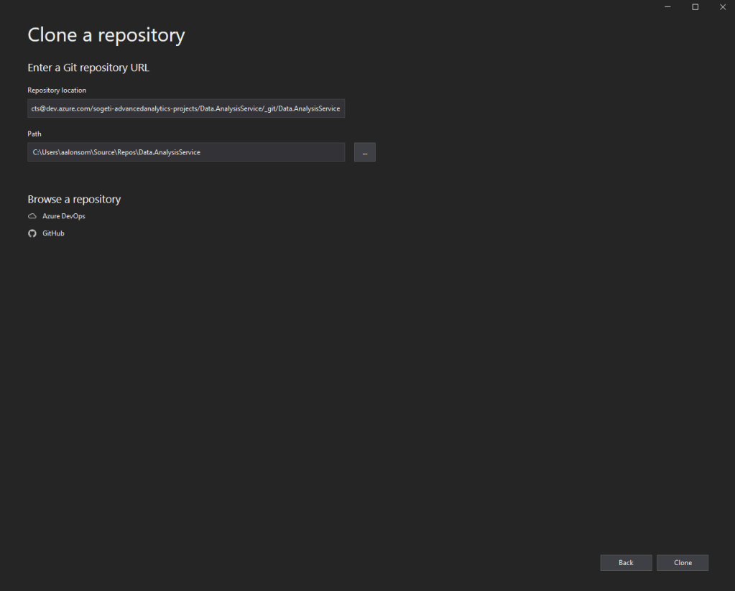The width and height of the screenshot is (735, 591).
Task: Minimize the Clone a repository window
Action: (667, 7)
